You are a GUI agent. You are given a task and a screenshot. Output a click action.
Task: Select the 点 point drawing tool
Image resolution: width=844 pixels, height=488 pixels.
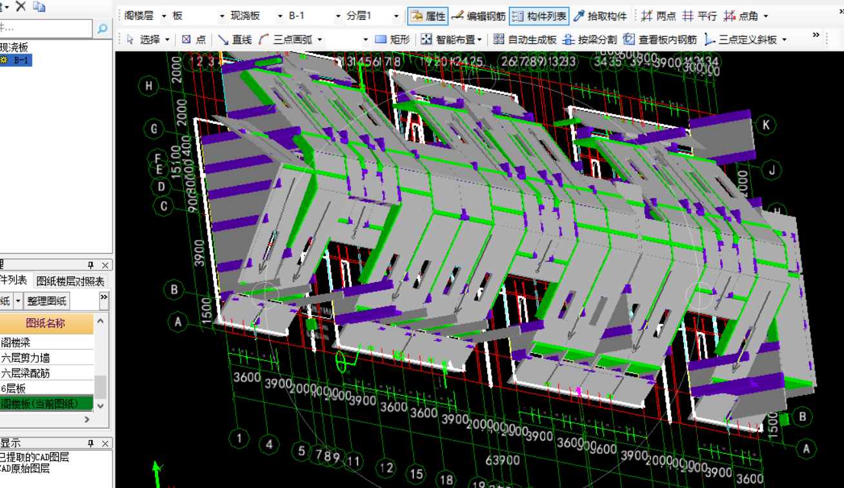(x=194, y=39)
